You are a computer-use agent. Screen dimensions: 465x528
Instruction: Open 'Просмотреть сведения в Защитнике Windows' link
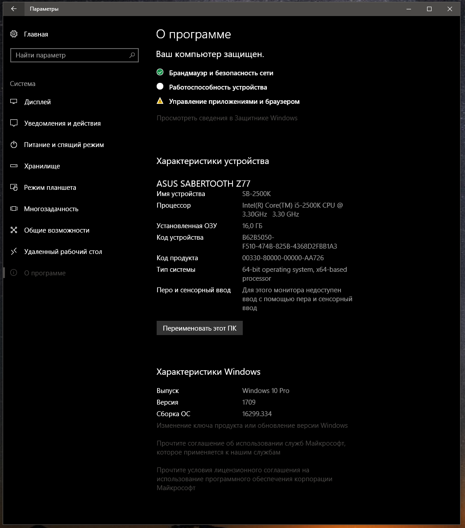227,118
